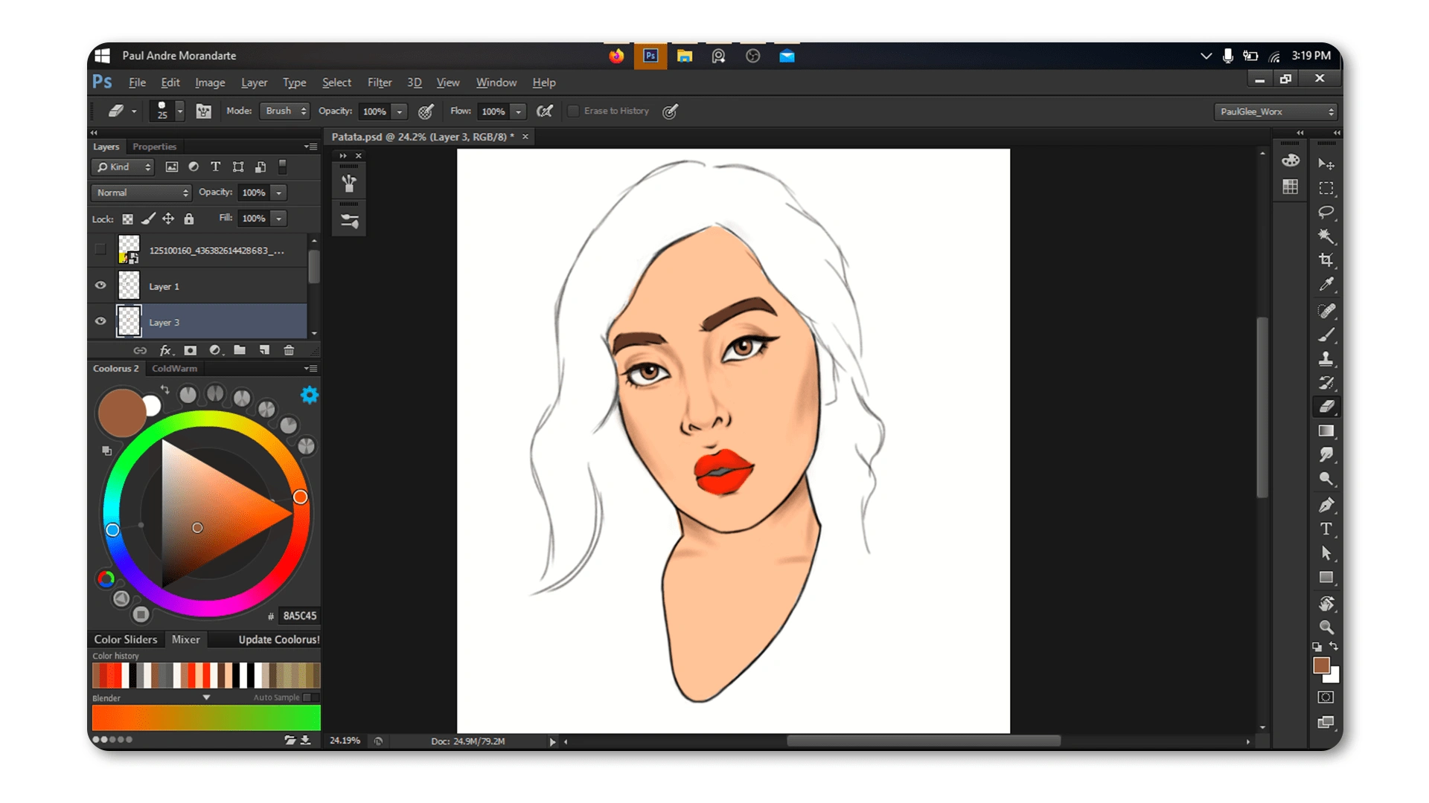
Task: Open the layer Opacity dropdown arrow
Action: [279, 193]
